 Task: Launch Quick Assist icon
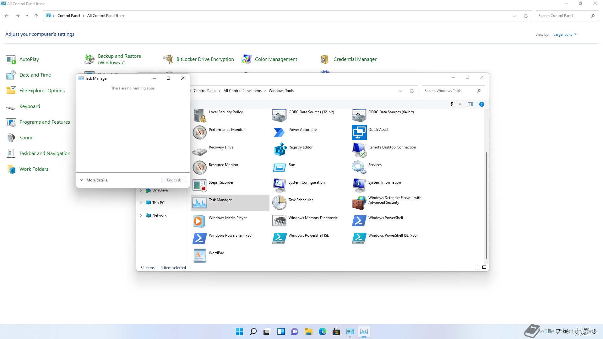click(x=359, y=132)
